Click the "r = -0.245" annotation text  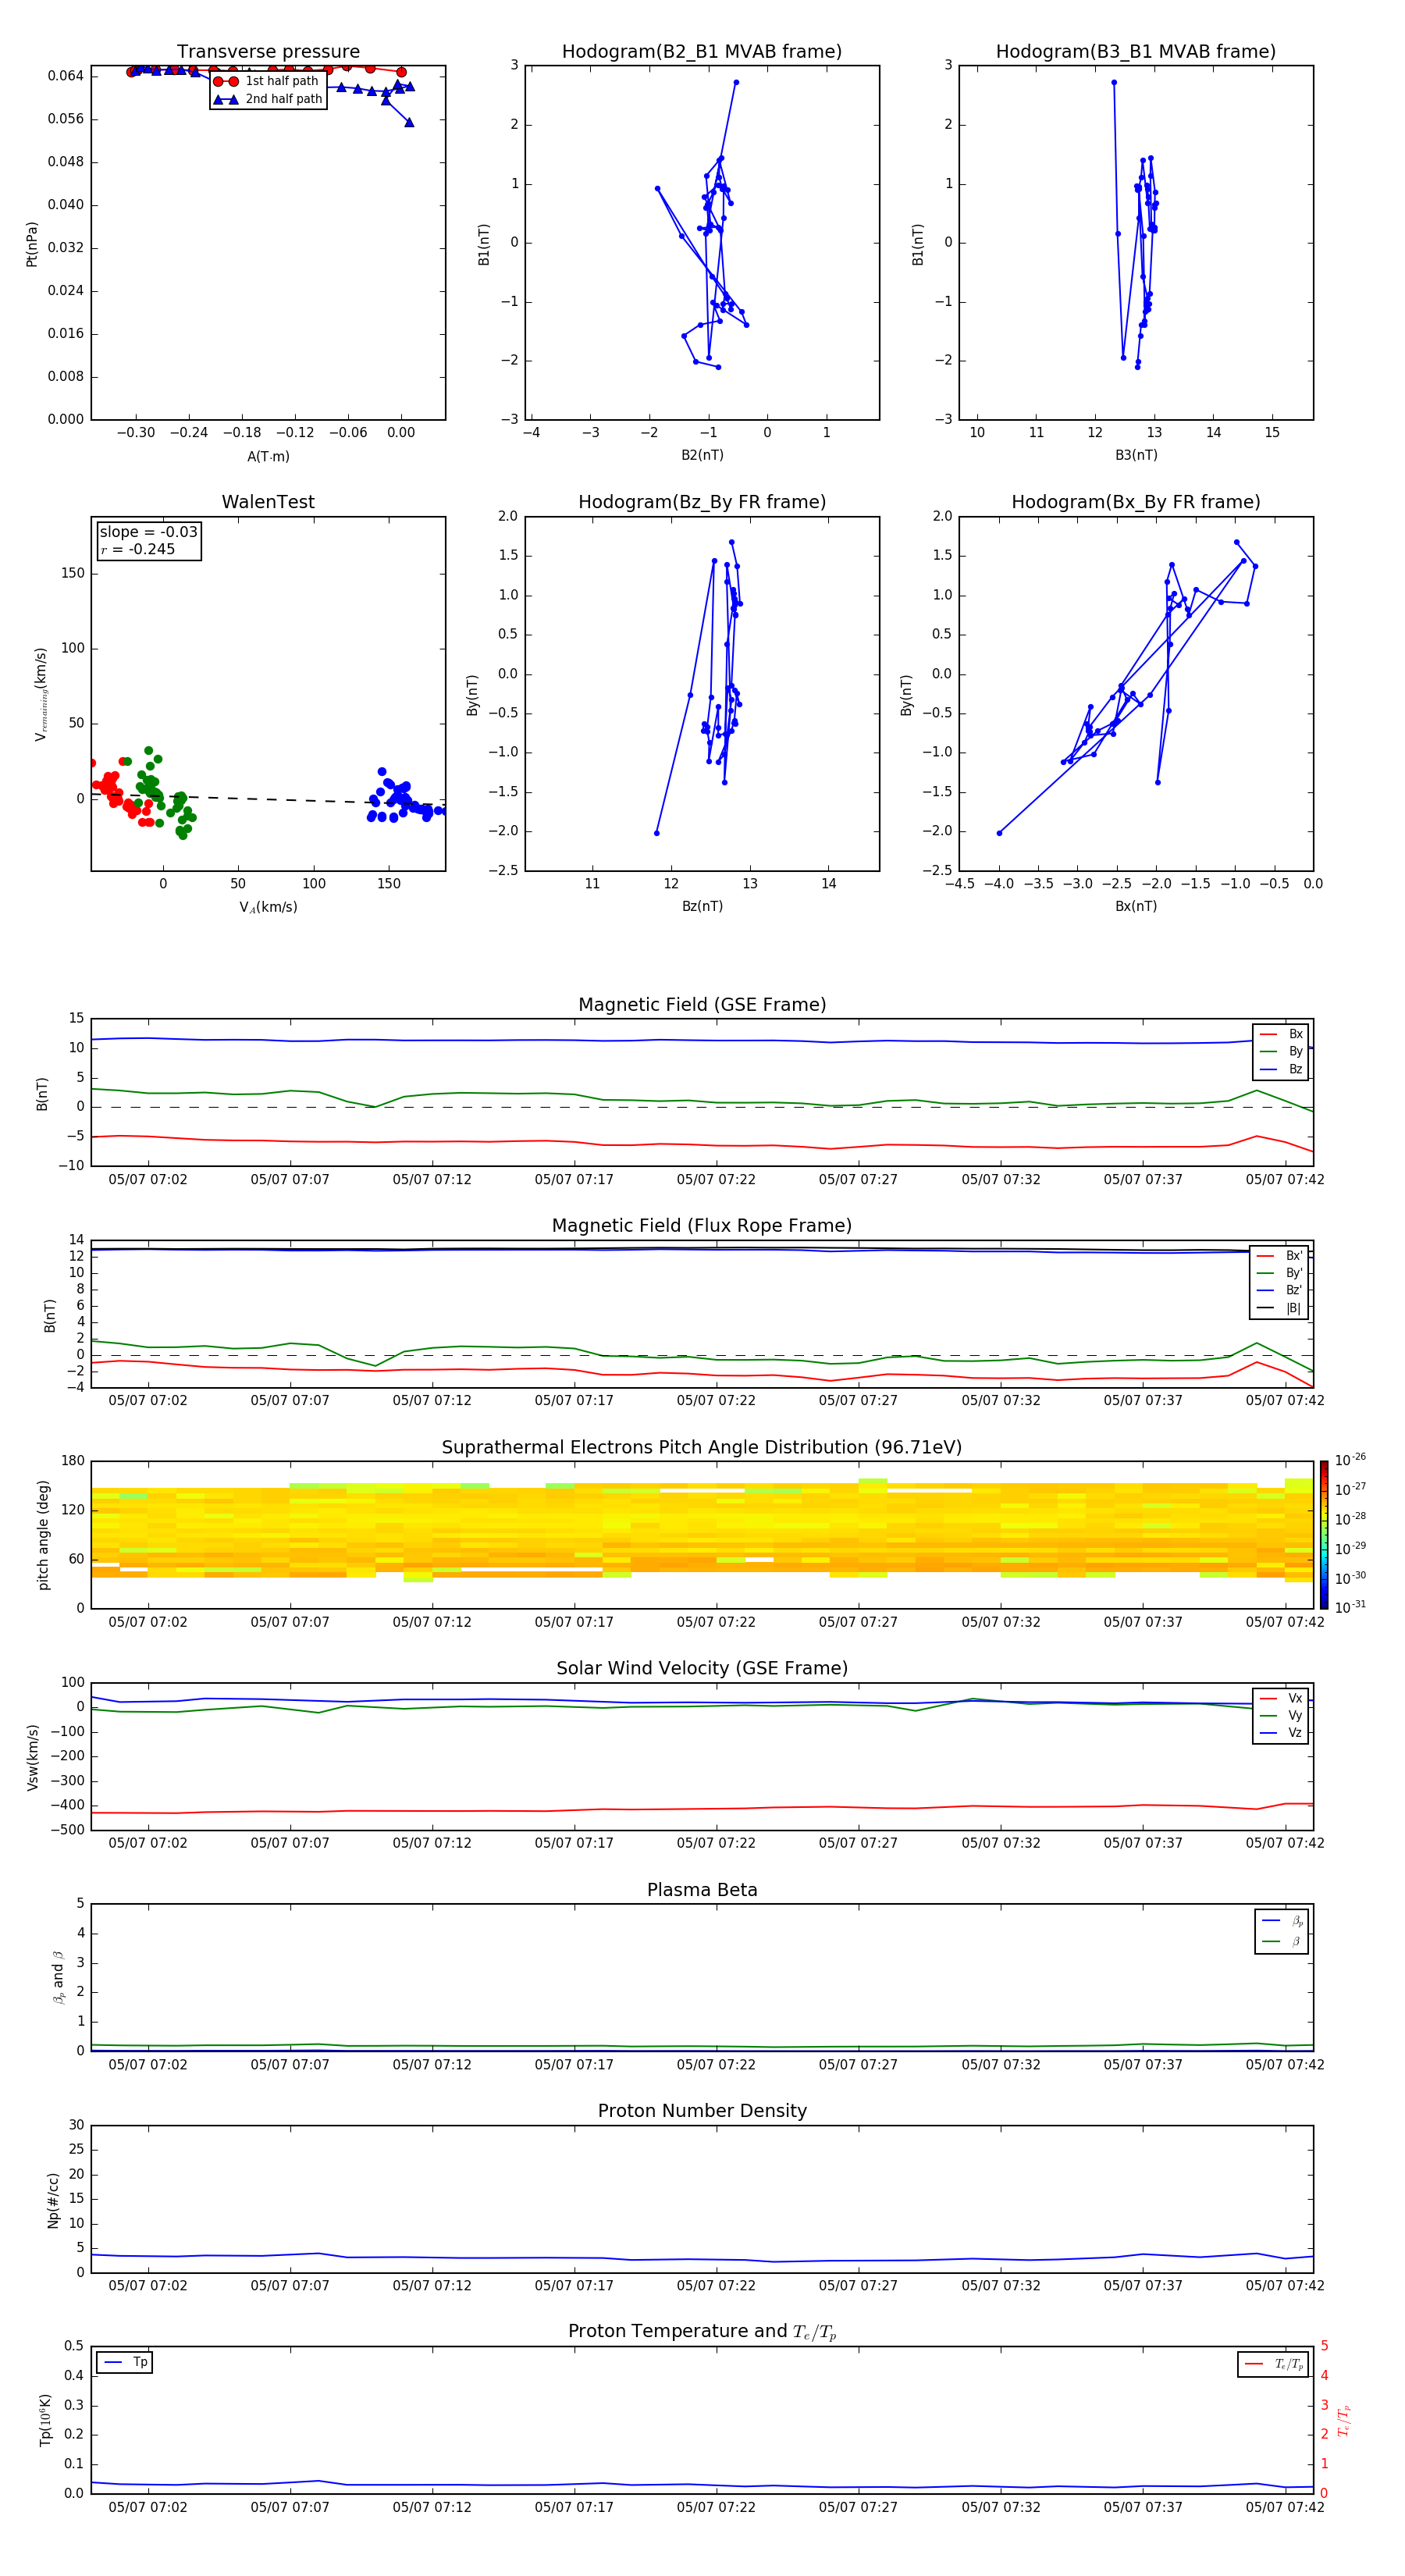(x=138, y=549)
